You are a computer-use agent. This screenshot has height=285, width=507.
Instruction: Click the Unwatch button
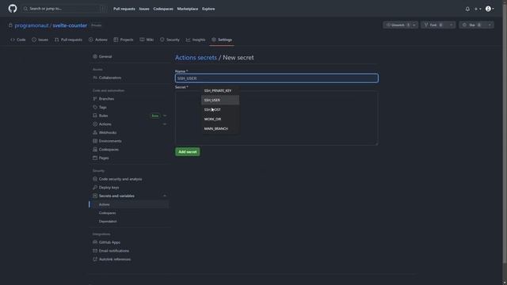tap(398, 25)
